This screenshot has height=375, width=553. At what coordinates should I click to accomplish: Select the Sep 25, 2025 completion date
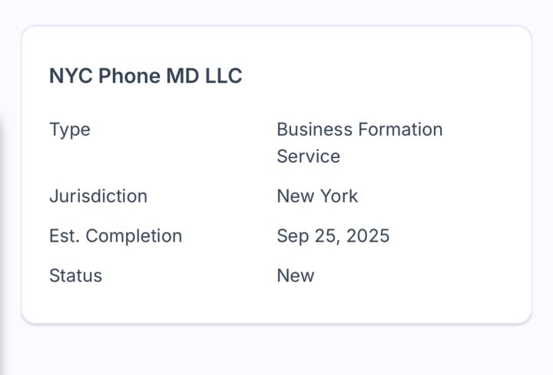pos(333,236)
